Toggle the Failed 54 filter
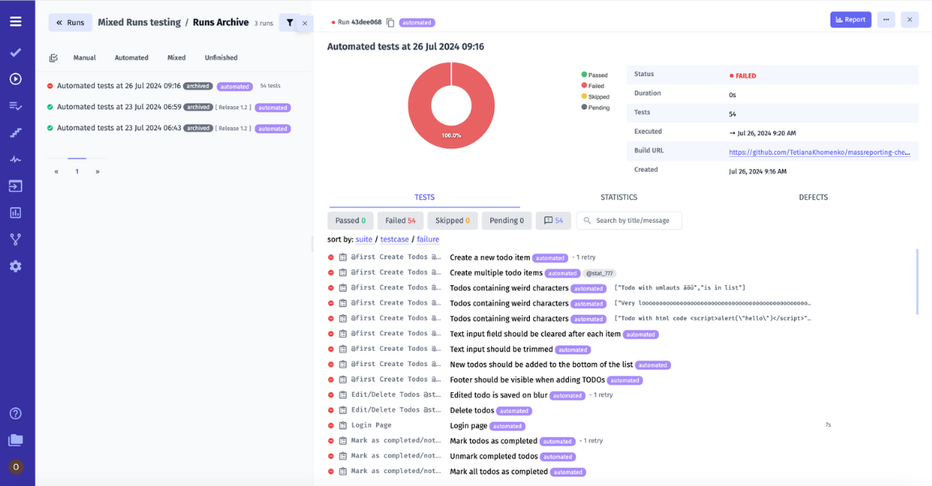932x486 pixels. (x=400, y=220)
